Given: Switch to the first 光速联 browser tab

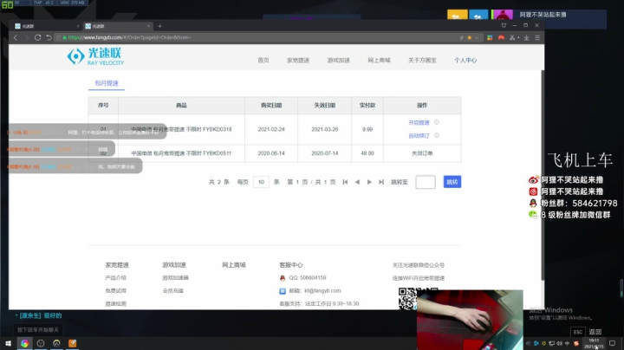Looking at the screenshot, I should [x=46, y=26].
